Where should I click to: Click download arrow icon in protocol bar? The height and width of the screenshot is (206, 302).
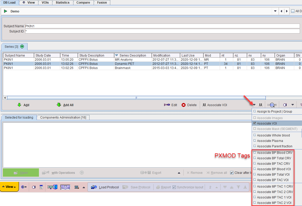[245, 187]
